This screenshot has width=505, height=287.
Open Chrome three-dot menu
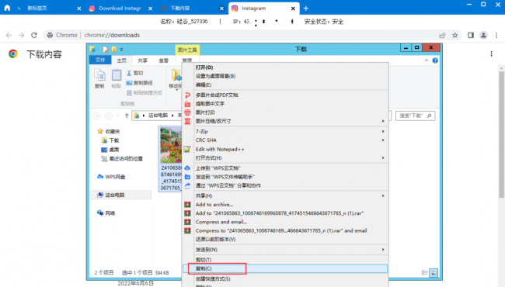(496, 35)
